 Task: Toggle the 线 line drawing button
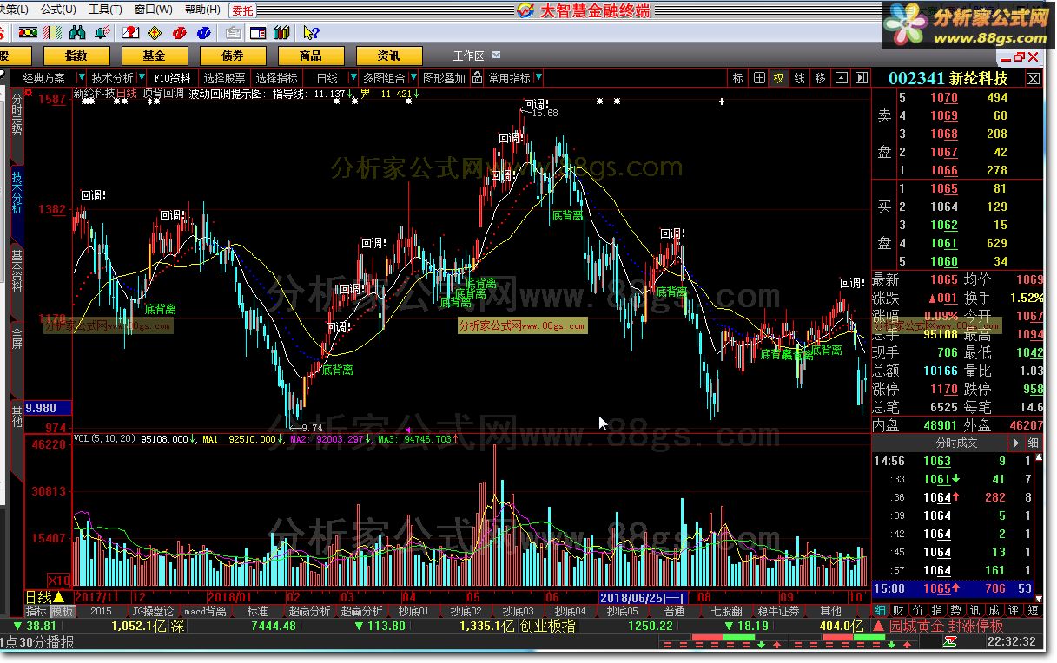click(x=800, y=78)
